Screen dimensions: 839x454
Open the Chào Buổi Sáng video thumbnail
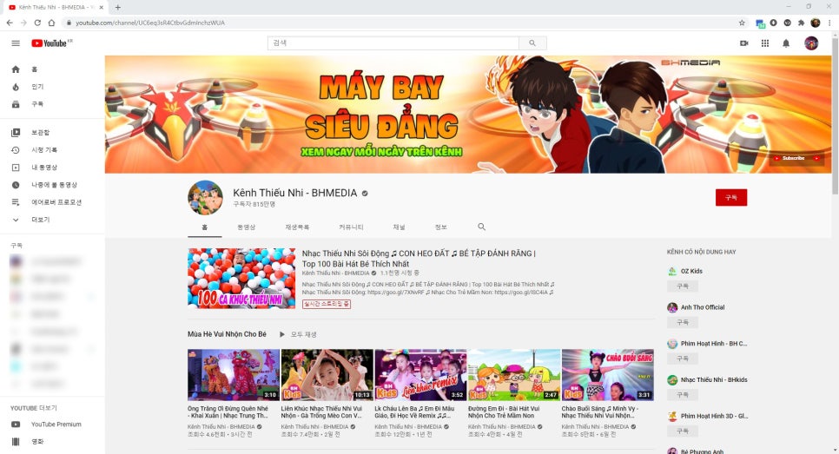607,375
